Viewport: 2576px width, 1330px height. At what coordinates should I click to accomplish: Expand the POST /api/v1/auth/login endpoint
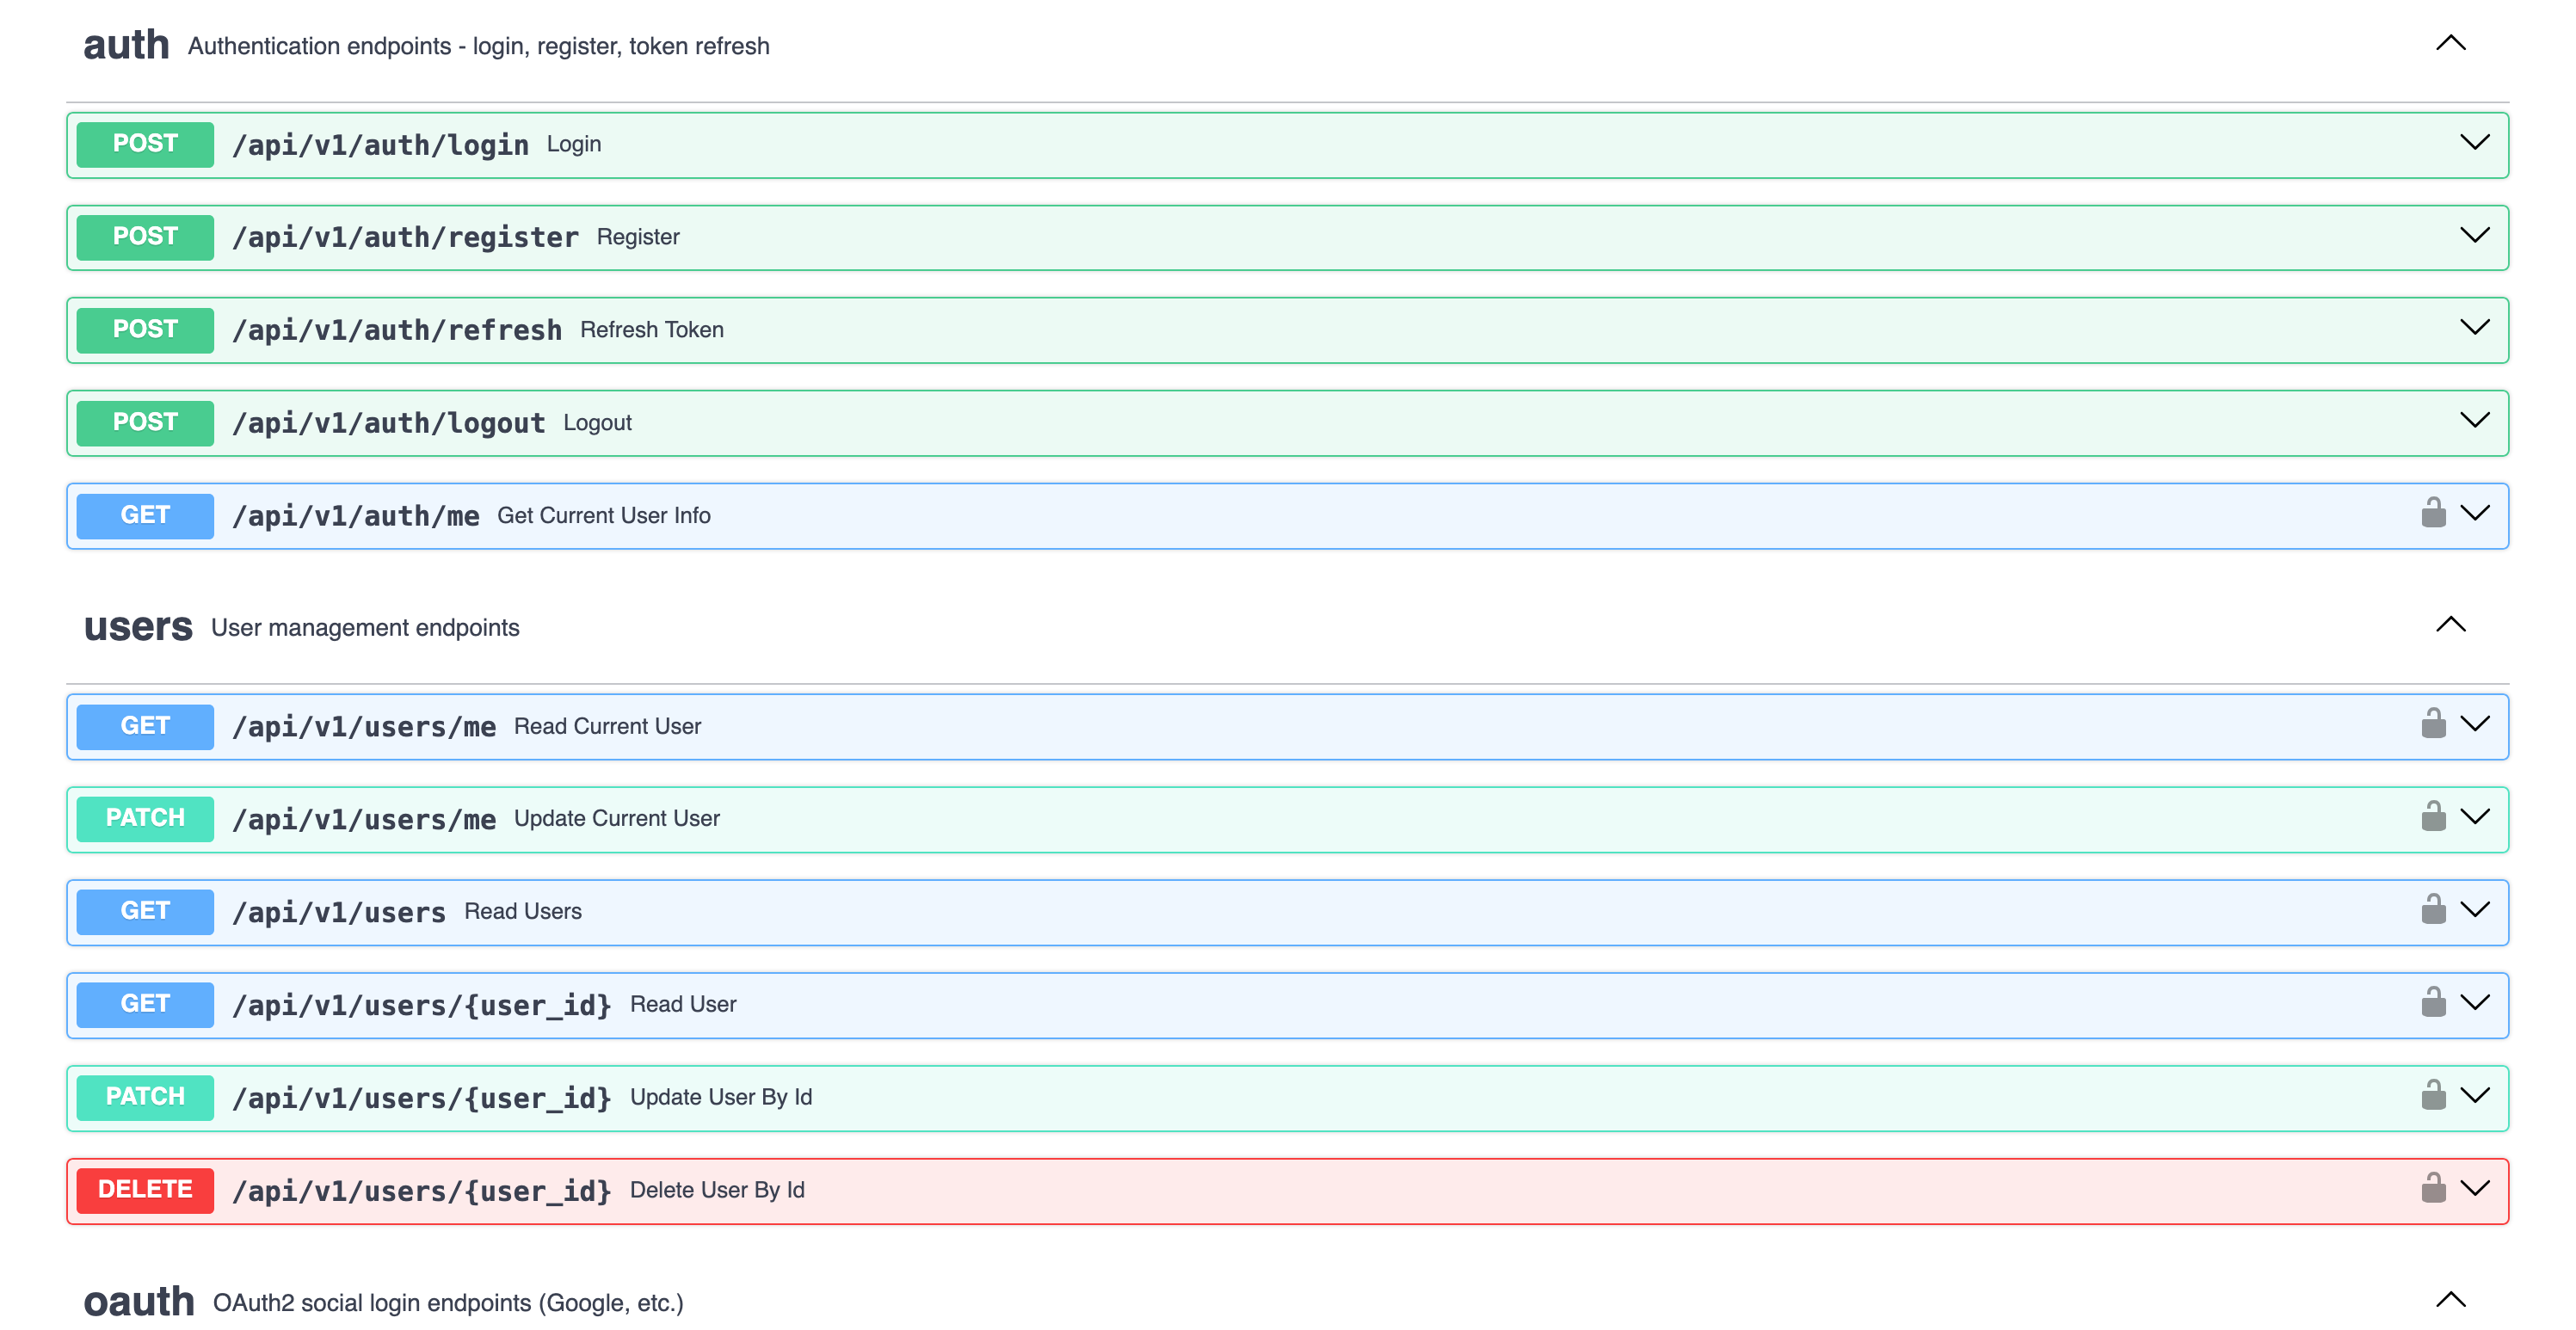[x=2477, y=143]
